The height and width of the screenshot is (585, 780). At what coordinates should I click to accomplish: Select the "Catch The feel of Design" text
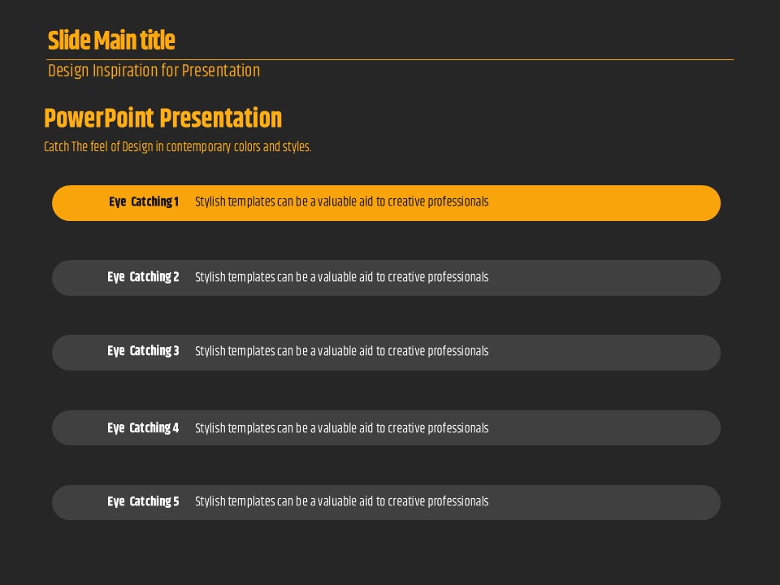coord(177,147)
